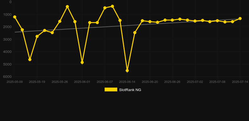Select the data point above 2025-05-26 label
Viewport: 249px width, 121px height.
(60, 21)
